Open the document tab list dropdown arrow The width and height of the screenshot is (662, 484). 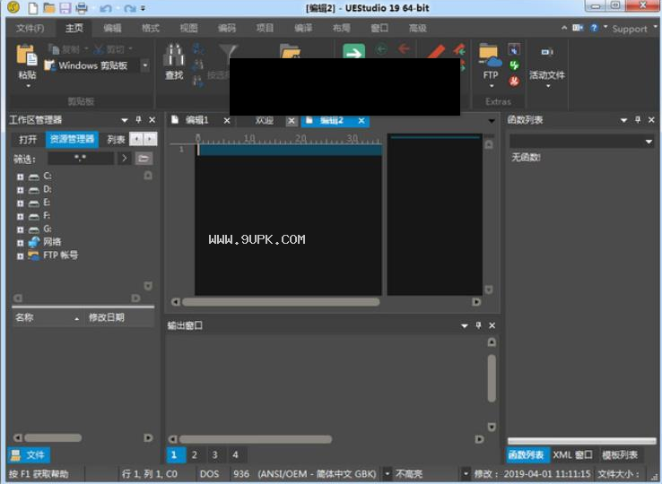coord(492,121)
